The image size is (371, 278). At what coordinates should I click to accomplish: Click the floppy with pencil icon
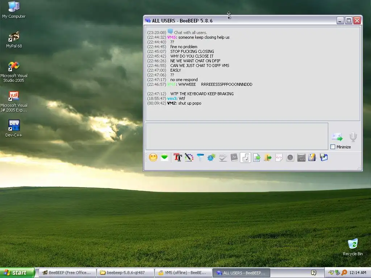(312, 157)
